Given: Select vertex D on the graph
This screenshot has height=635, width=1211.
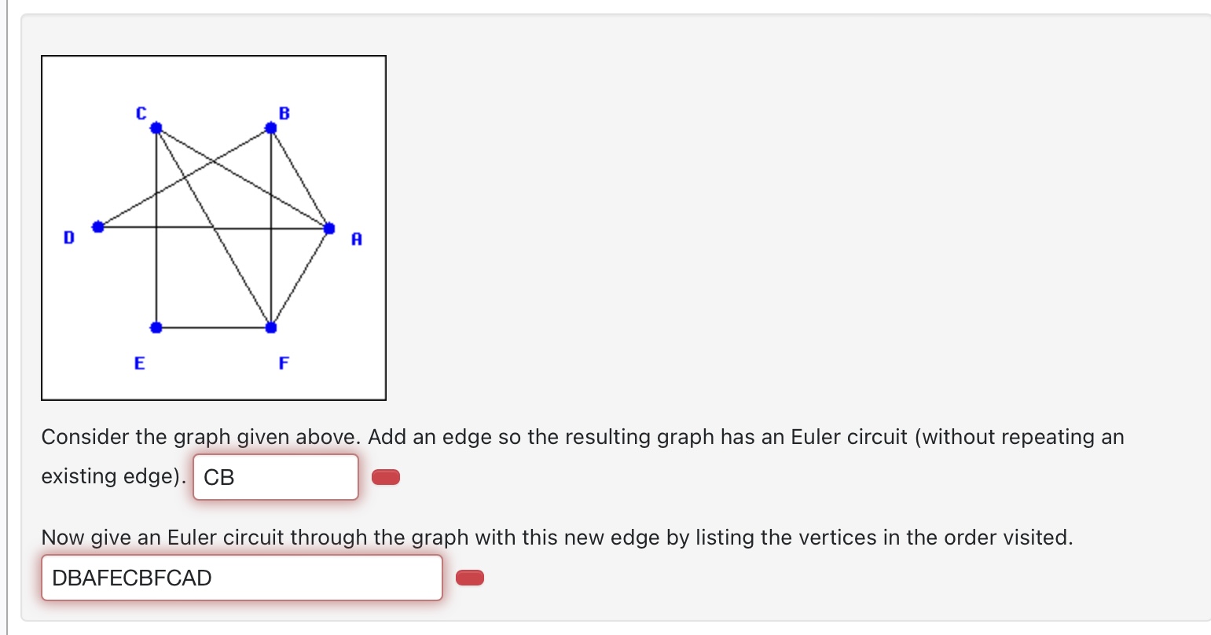Looking at the screenshot, I should click(97, 227).
